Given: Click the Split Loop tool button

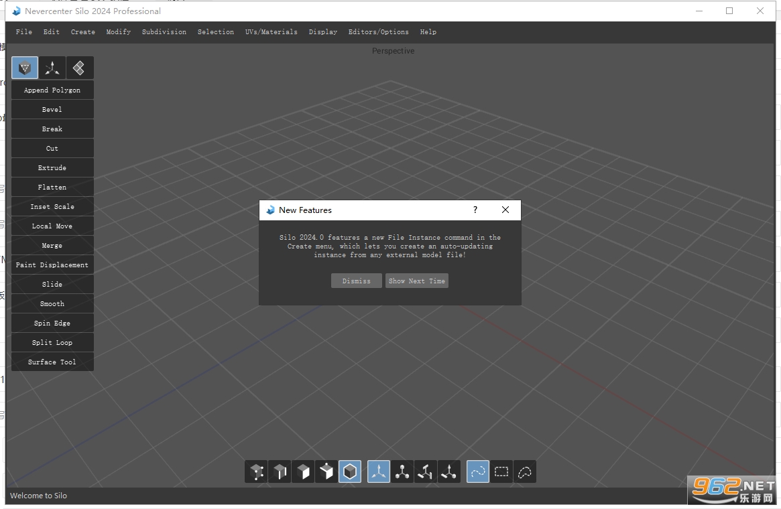Looking at the screenshot, I should 52,342.
